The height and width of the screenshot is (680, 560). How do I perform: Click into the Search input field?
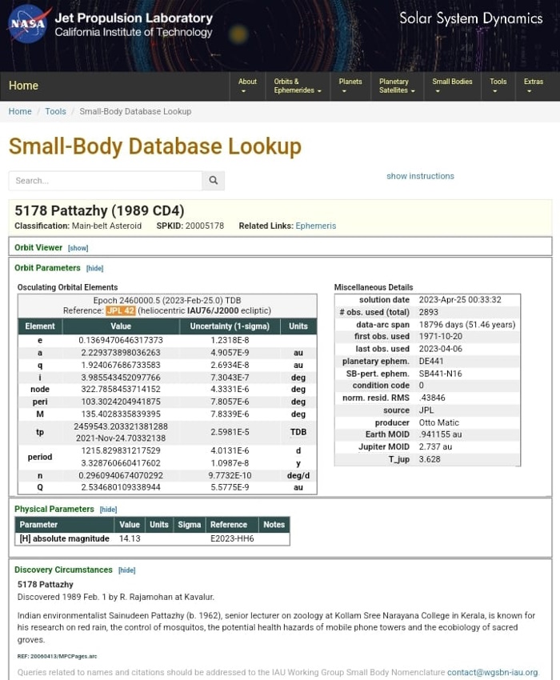point(105,181)
